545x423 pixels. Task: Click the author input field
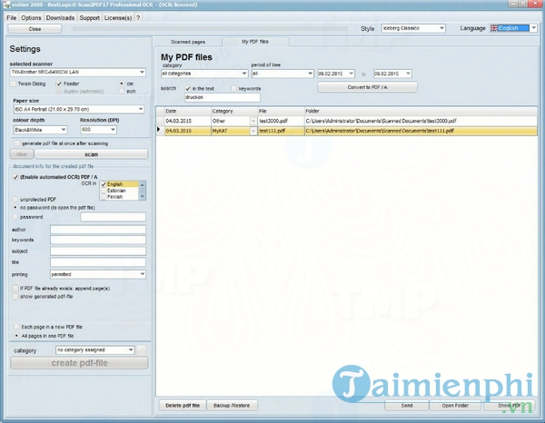[98, 230]
